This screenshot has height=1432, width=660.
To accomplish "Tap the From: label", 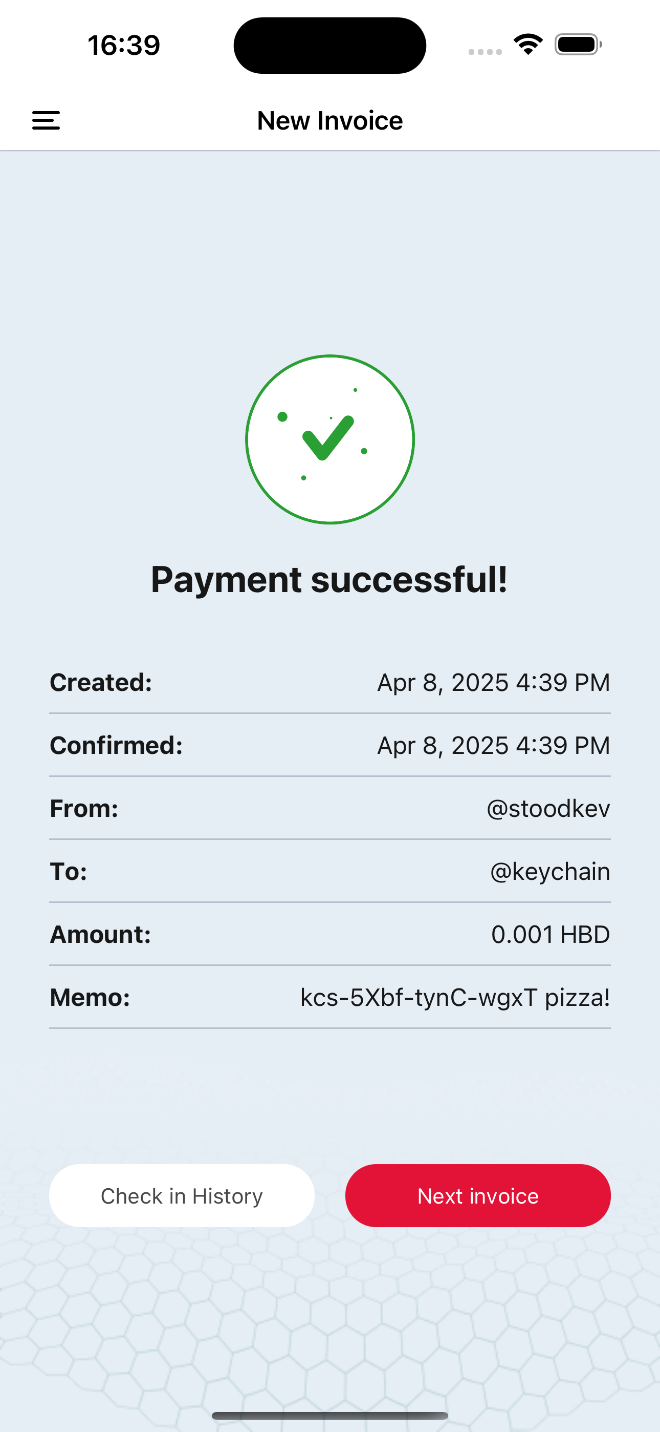I will (84, 808).
